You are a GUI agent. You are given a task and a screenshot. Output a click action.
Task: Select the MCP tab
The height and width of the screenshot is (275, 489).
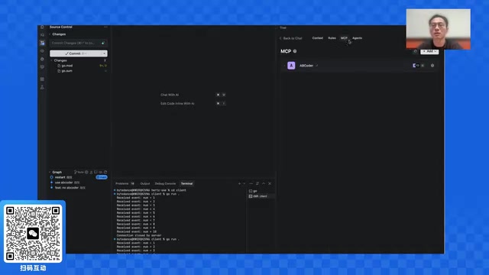344,38
